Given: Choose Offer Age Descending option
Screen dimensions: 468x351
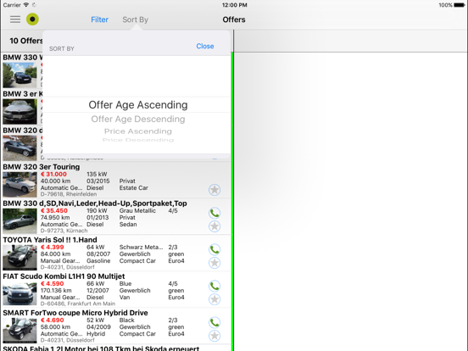Looking at the screenshot, I should pyautogui.click(x=138, y=119).
